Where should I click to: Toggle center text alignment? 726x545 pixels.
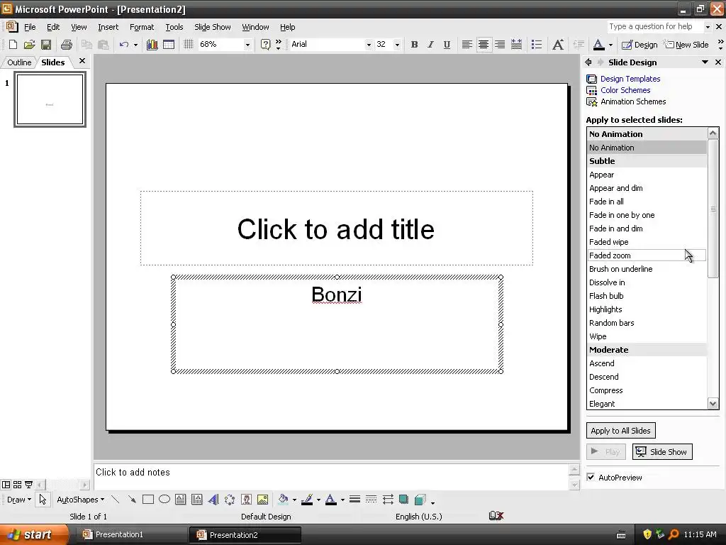(484, 45)
